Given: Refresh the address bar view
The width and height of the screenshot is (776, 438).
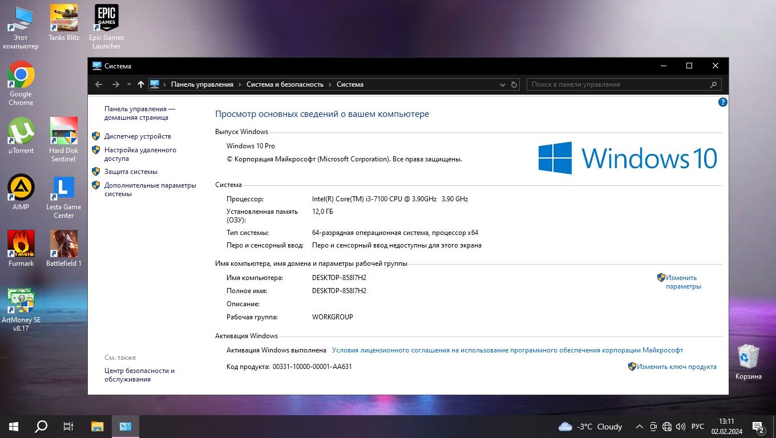Looking at the screenshot, I should click(514, 84).
